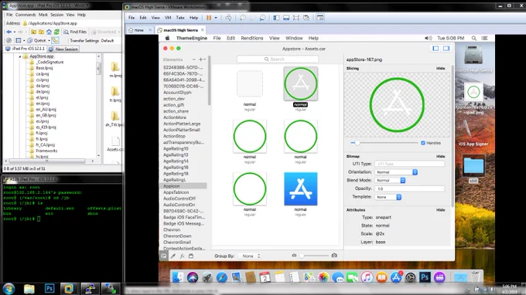
Task: Click Find Files in WinSCP
Action: point(75,32)
